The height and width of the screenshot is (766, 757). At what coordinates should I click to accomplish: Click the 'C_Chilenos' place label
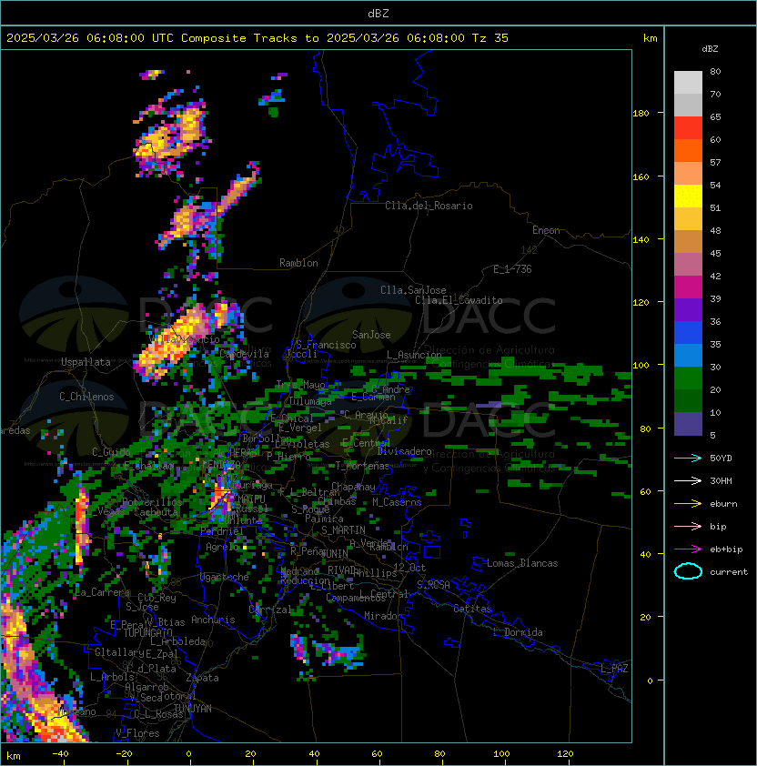(86, 397)
